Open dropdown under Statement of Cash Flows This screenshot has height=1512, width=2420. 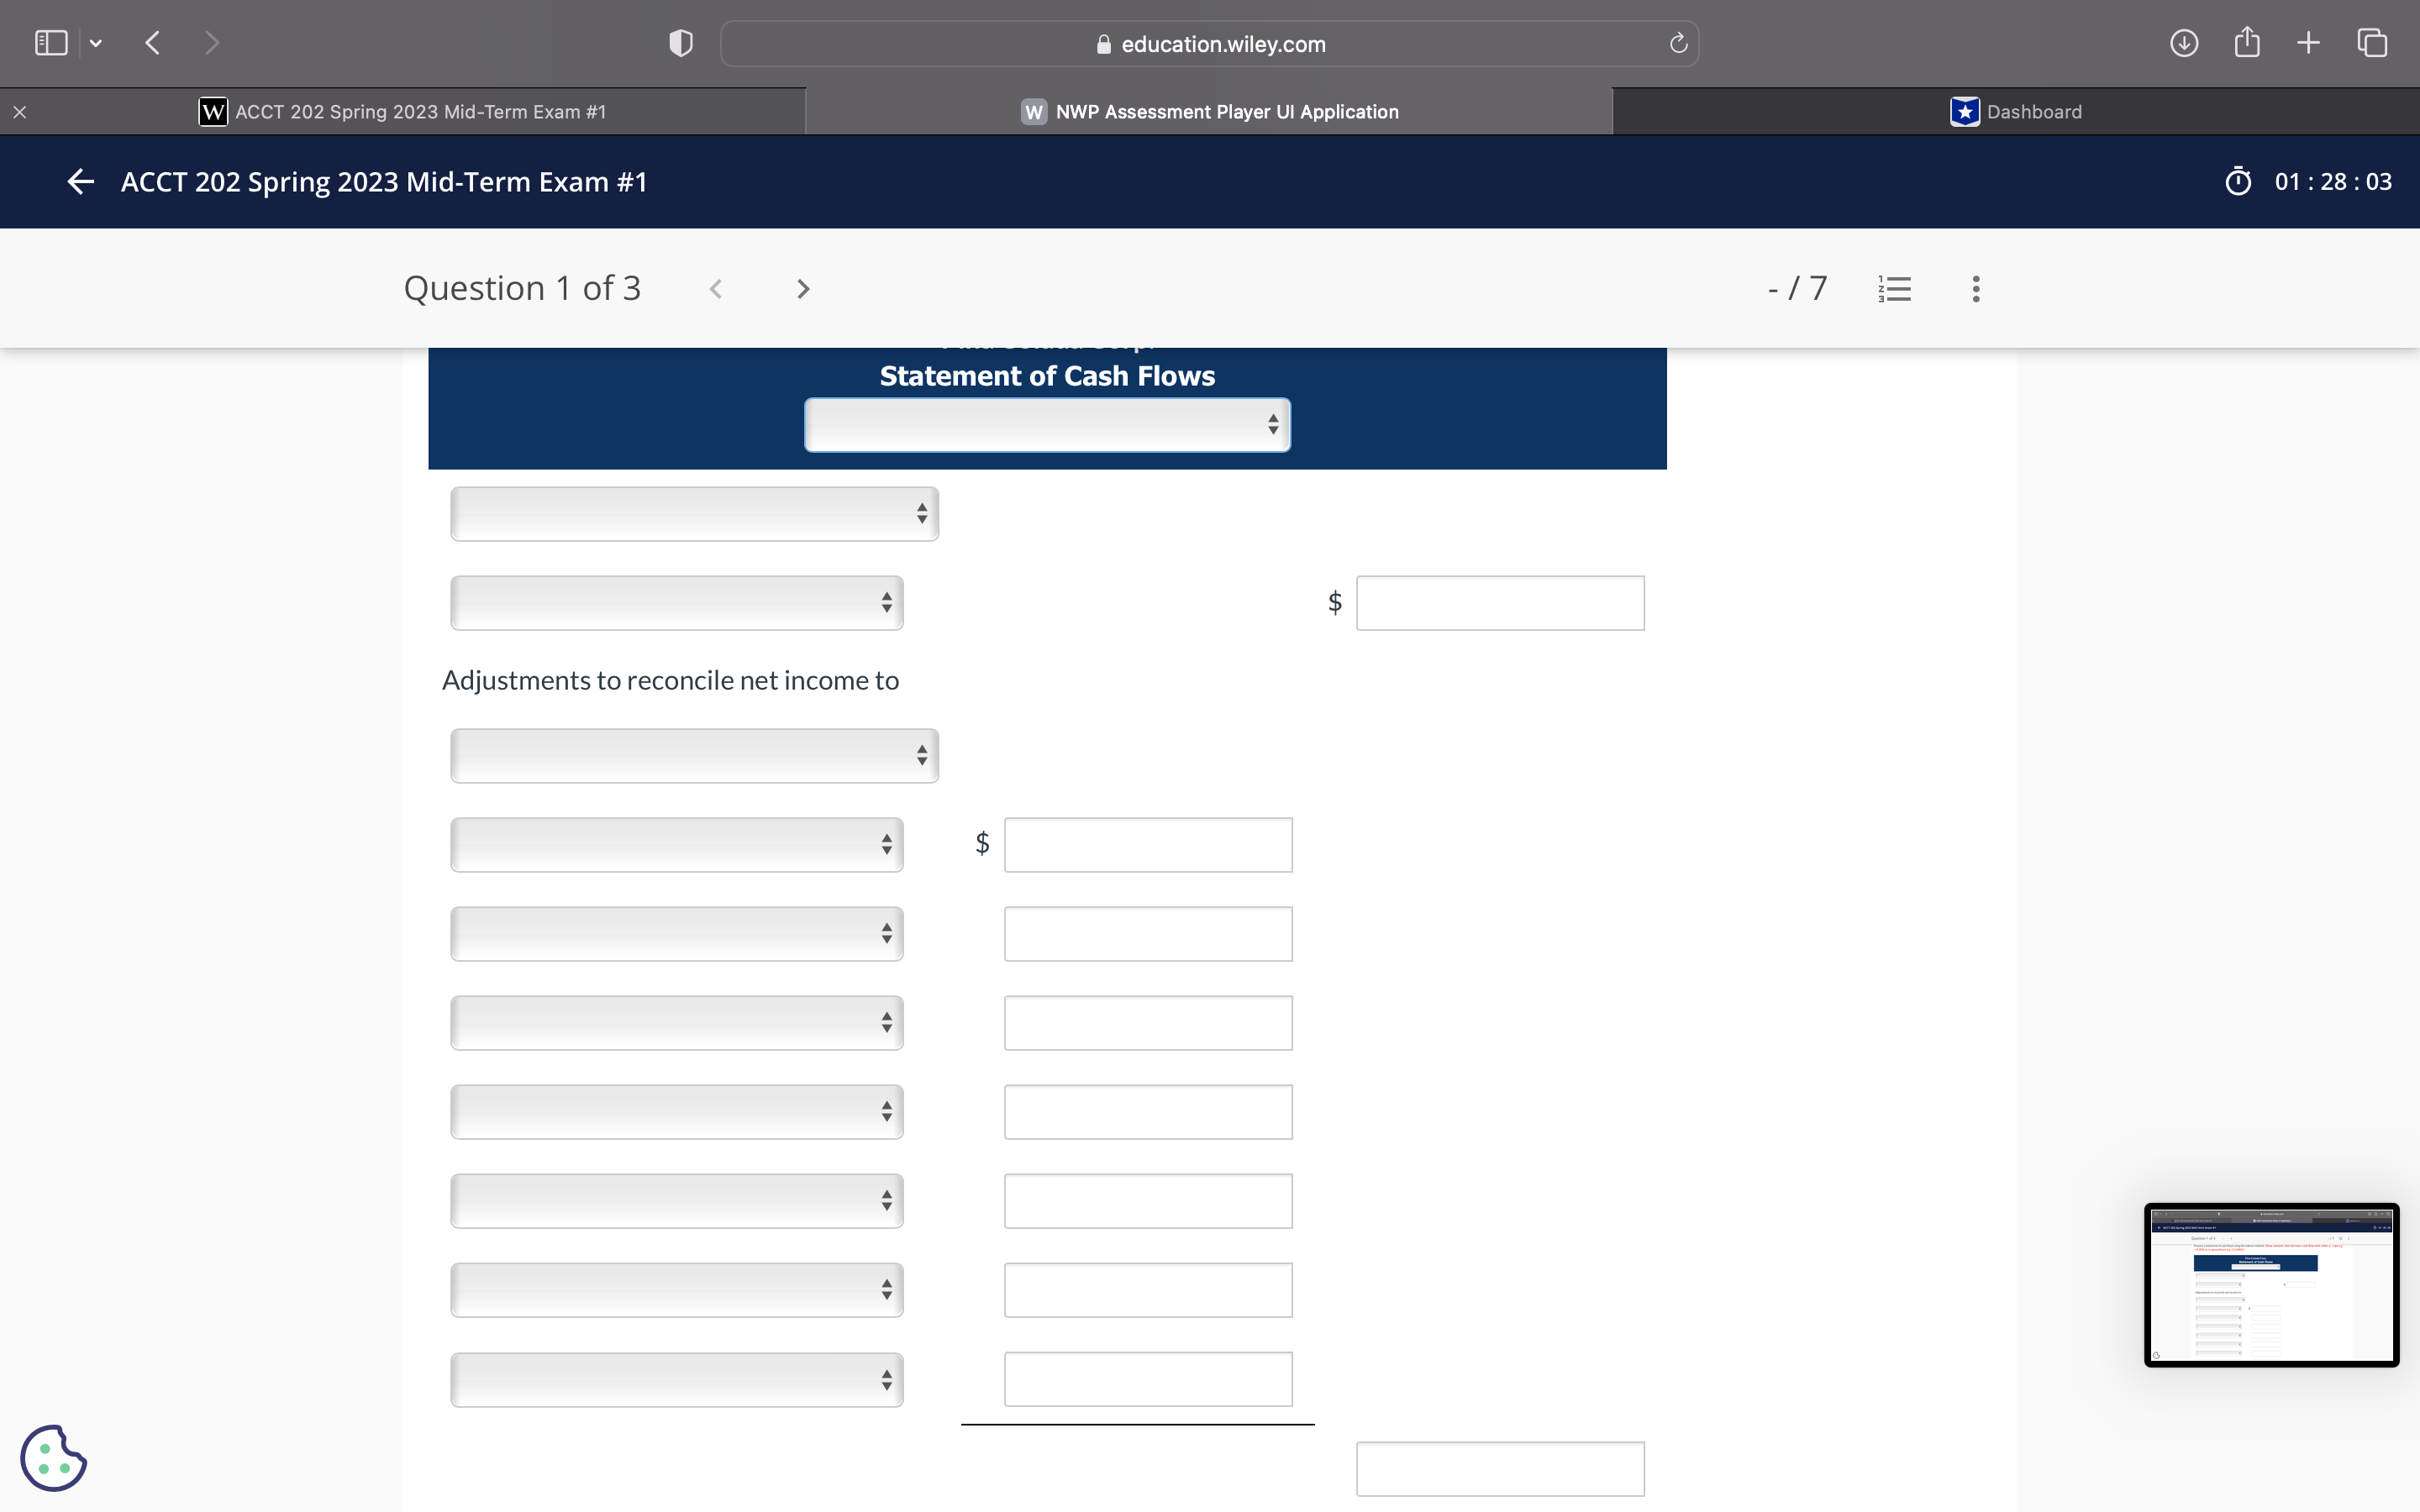[1046, 425]
